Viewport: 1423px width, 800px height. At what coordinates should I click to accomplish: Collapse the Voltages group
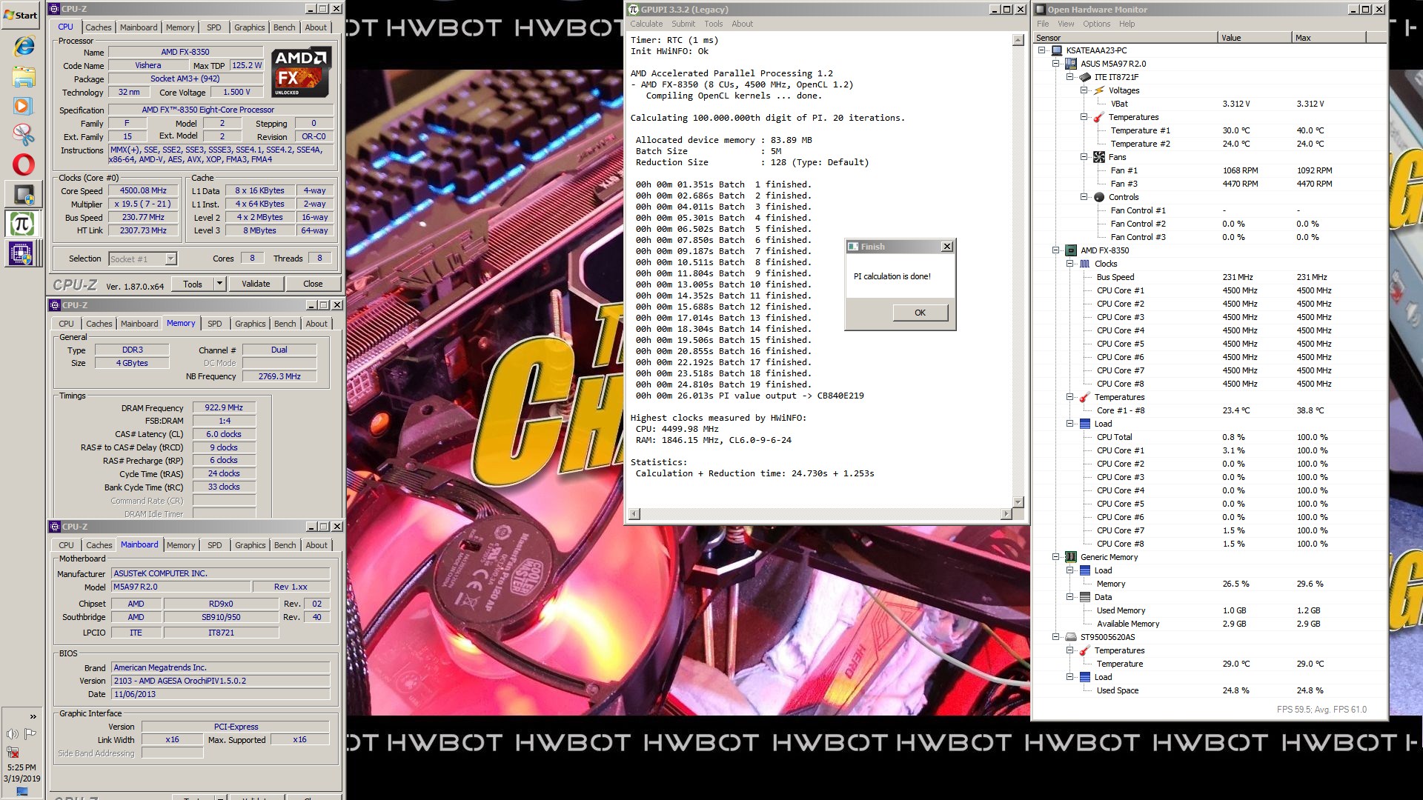click(1084, 90)
